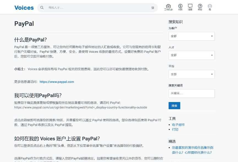The width and height of the screenshot is (238, 162).
Task: Click the 搜索关键词 label
Action: point(176,85)
